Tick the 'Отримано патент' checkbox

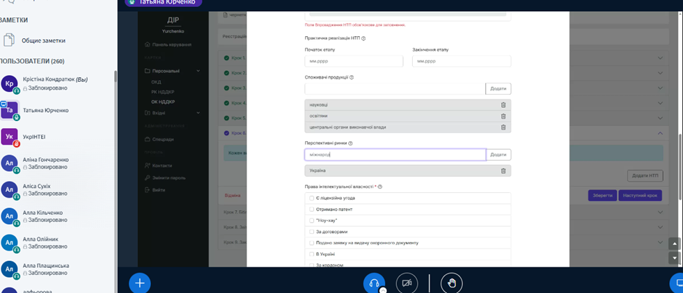(x=312, y=209)
